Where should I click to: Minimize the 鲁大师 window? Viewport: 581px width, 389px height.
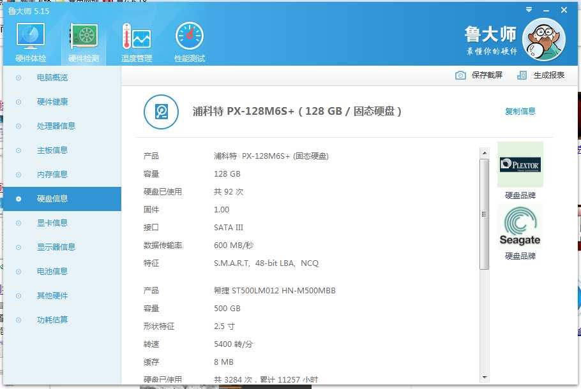click(546, 11)
